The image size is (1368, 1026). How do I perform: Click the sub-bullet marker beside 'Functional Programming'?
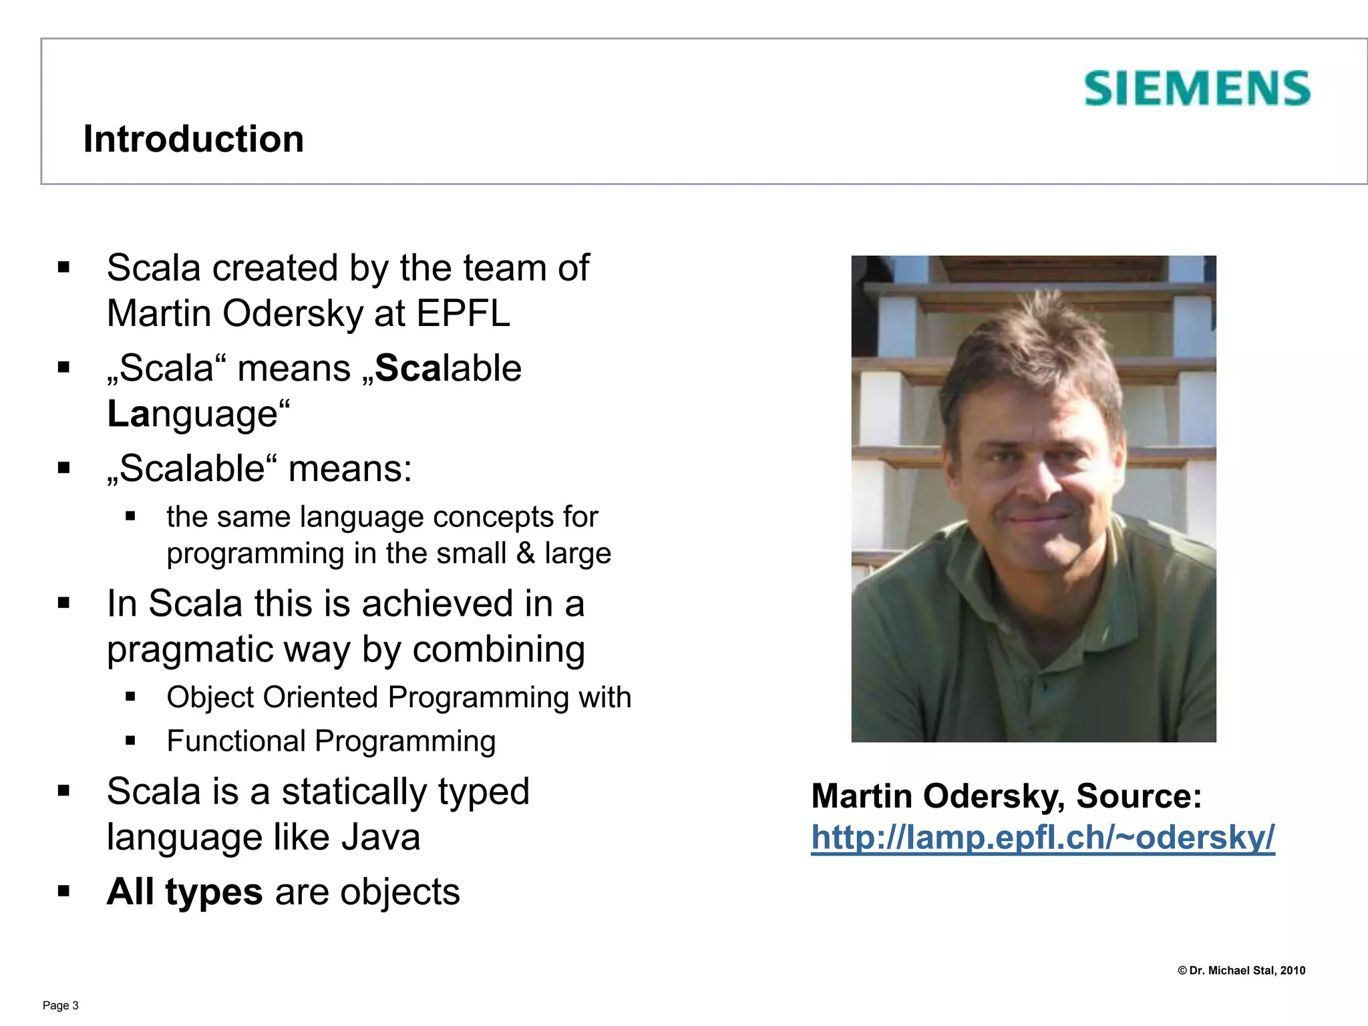coord(130,740)
